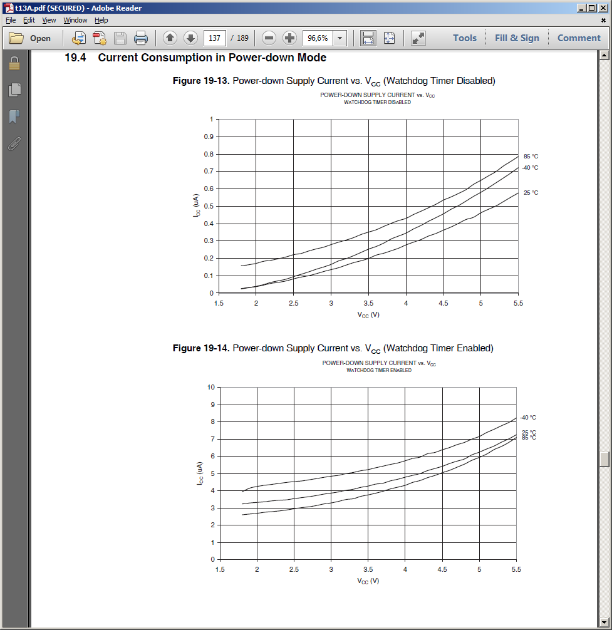612x630 pixels.
Task: Click the 19.4 Current Consumption section heading
Action: [x=195, y=58]
